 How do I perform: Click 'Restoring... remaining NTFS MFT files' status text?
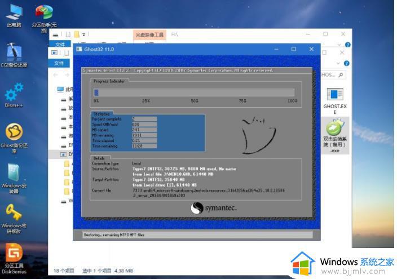114,234
